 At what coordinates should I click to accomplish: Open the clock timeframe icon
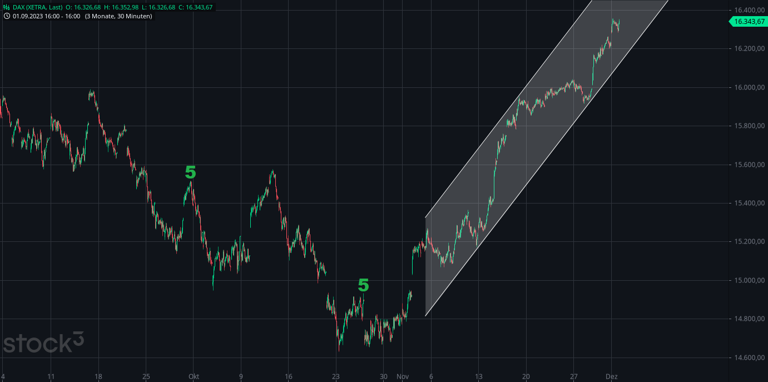7,16
